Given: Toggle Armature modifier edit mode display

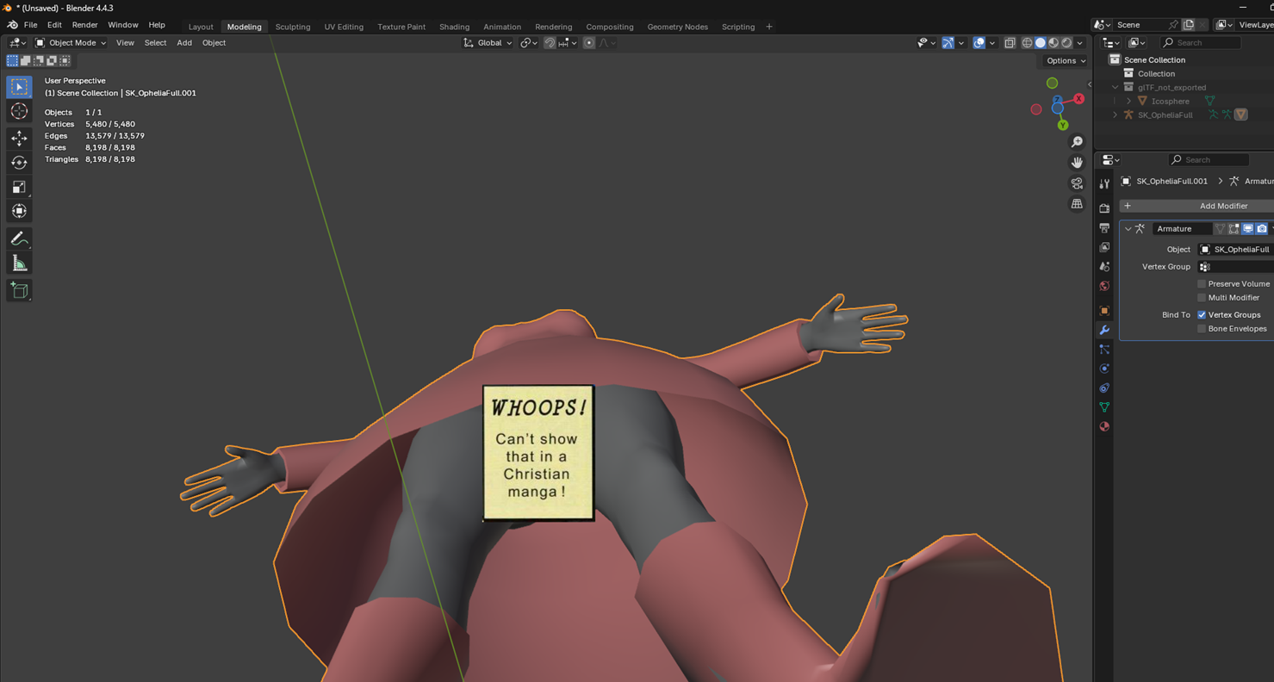Looking at the screenshot, I should pos(1234,228).
